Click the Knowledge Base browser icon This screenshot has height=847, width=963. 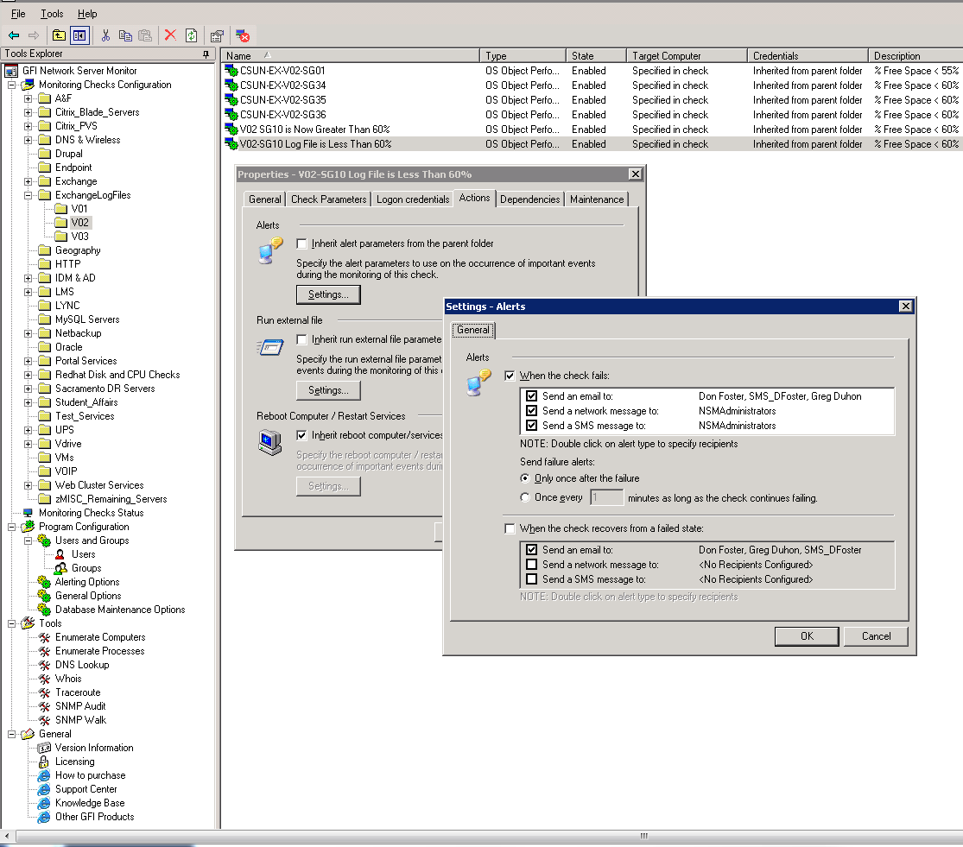(x=43, y=803)
